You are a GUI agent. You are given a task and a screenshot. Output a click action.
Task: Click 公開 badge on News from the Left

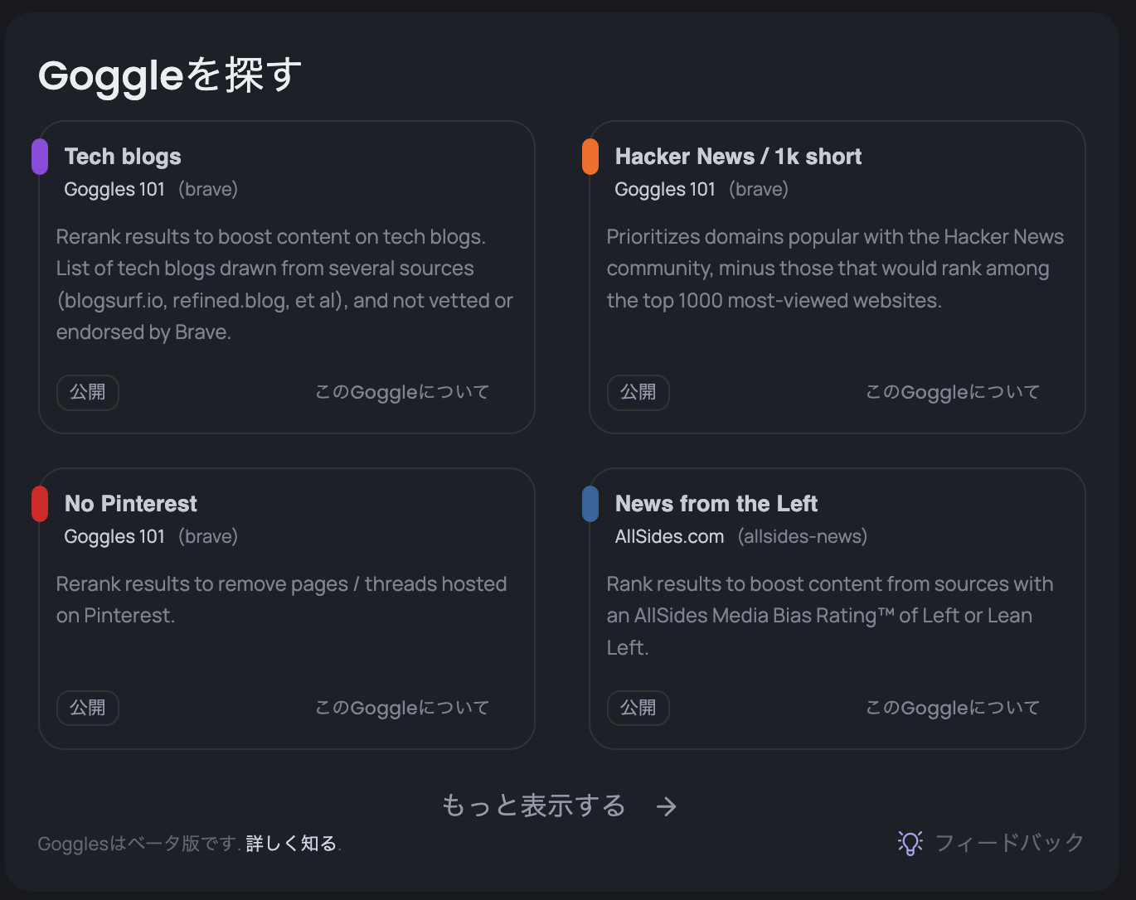click(638, 708)
